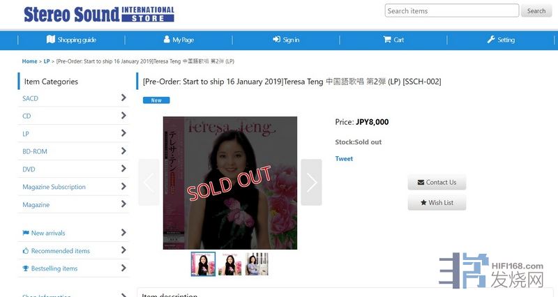The image size is (558, 297).
Task: Click the My Page person icon
Action: pyautogui.click(x=167, y=39)
